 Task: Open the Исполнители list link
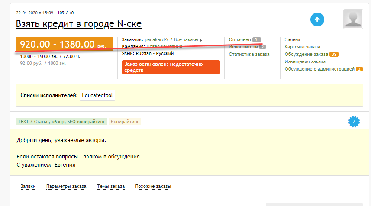click(243, 47)
